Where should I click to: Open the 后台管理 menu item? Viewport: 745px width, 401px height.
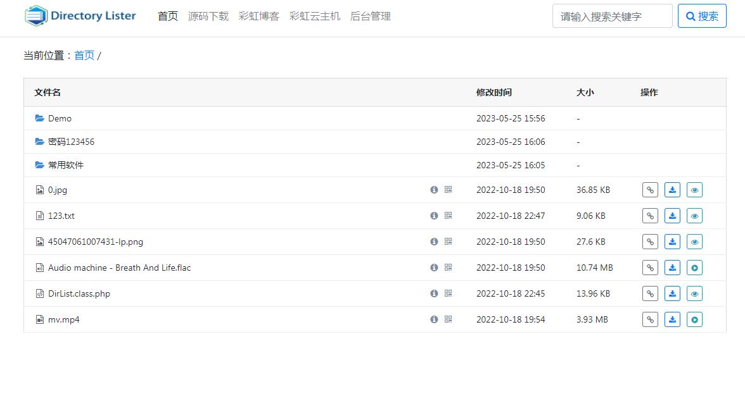(x=371, y=16)
